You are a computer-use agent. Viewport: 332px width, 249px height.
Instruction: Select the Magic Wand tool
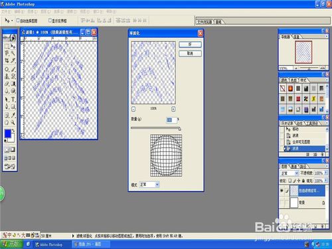[13, 53]
